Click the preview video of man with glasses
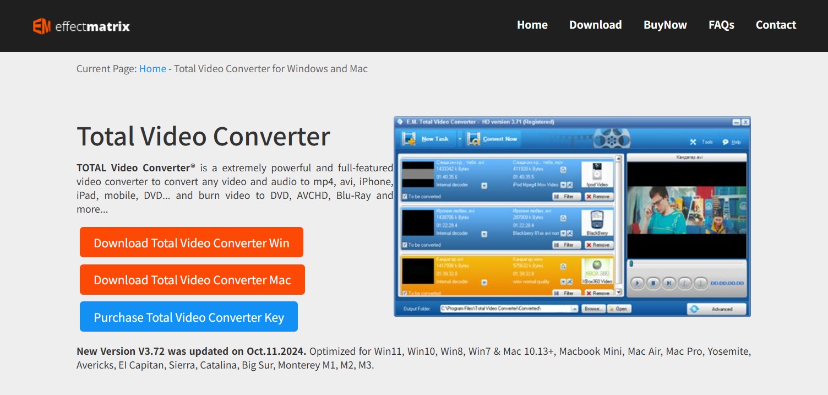This screenshot has height=395, width=828. tap(687, 210)
